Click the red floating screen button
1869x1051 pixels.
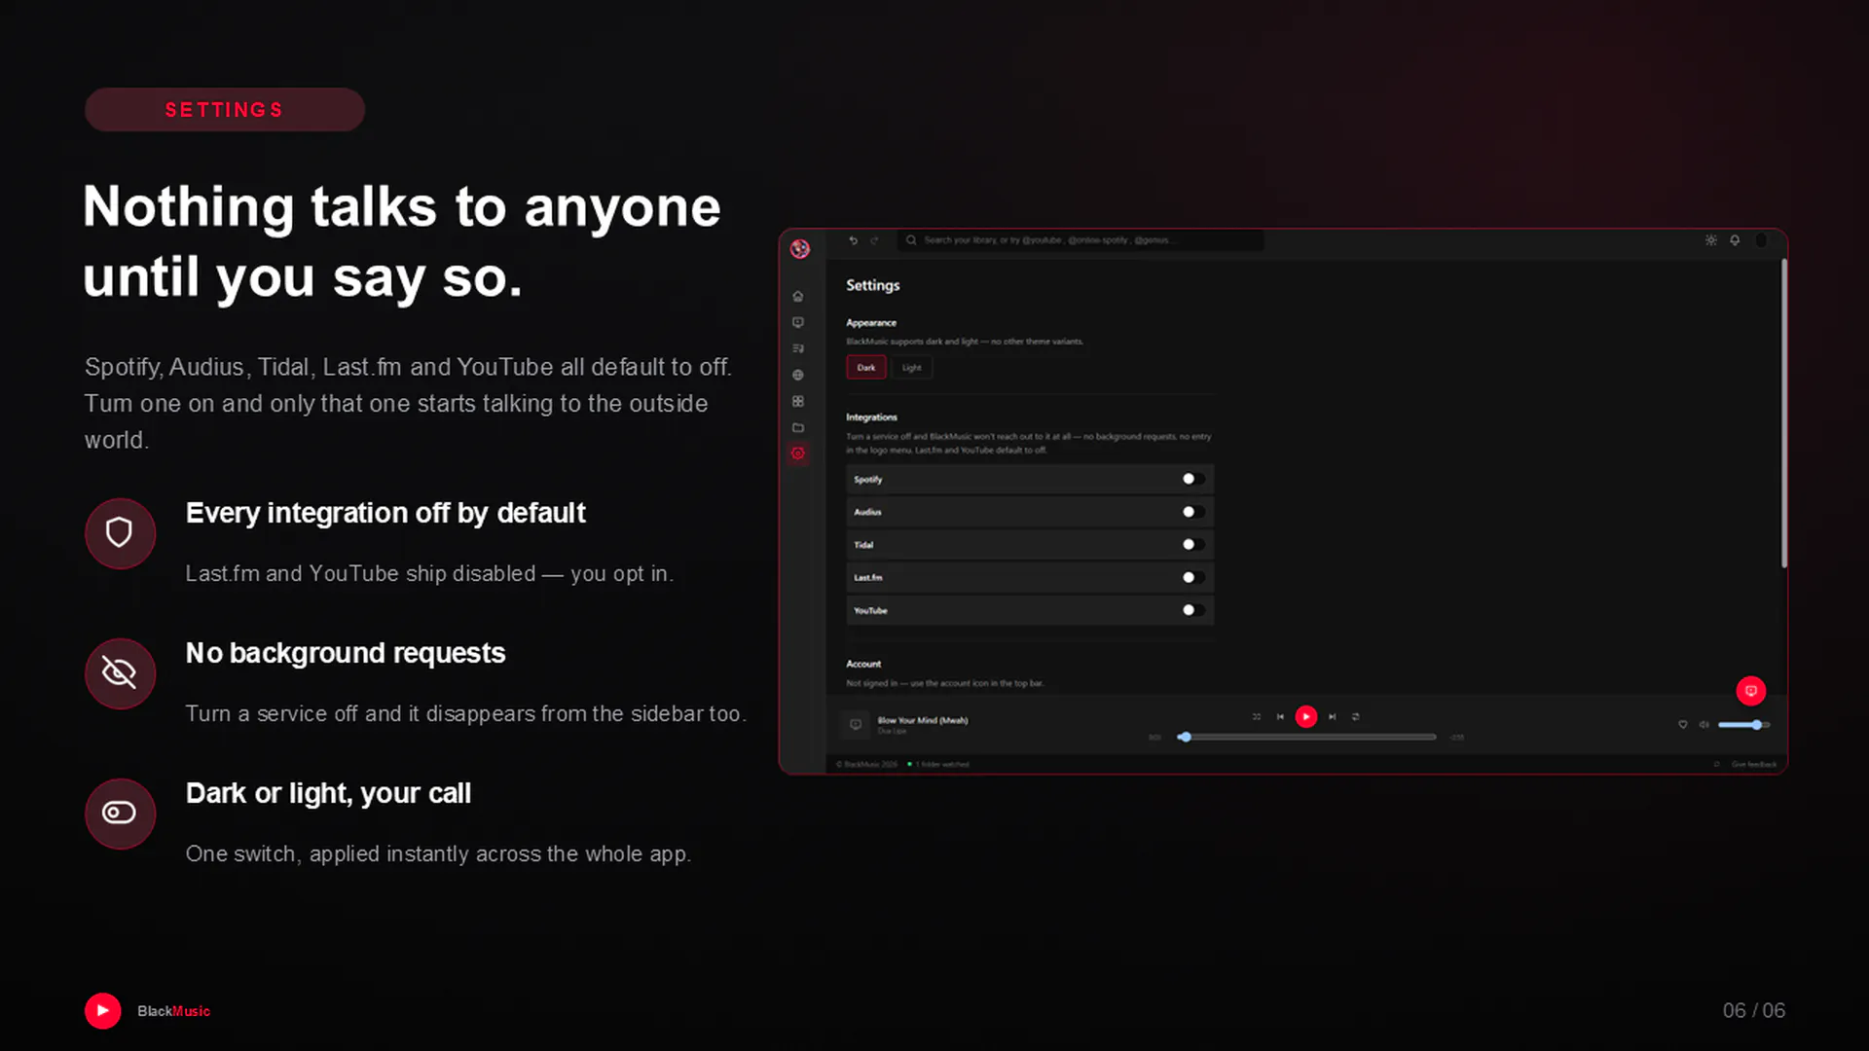point(1751,691)
